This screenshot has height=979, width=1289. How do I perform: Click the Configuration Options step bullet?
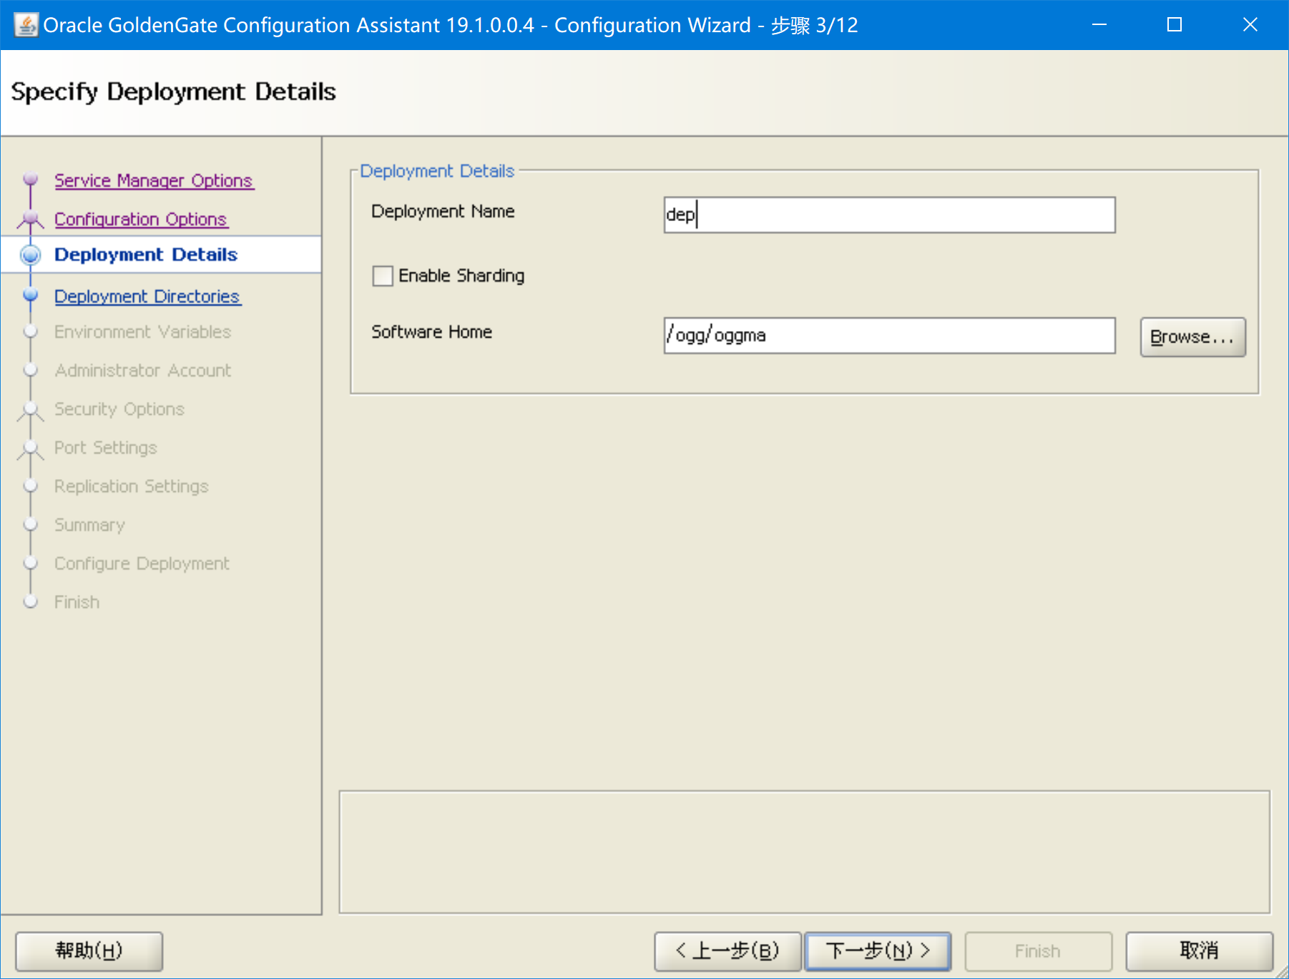pyautogui.click(x=31, y=219)
